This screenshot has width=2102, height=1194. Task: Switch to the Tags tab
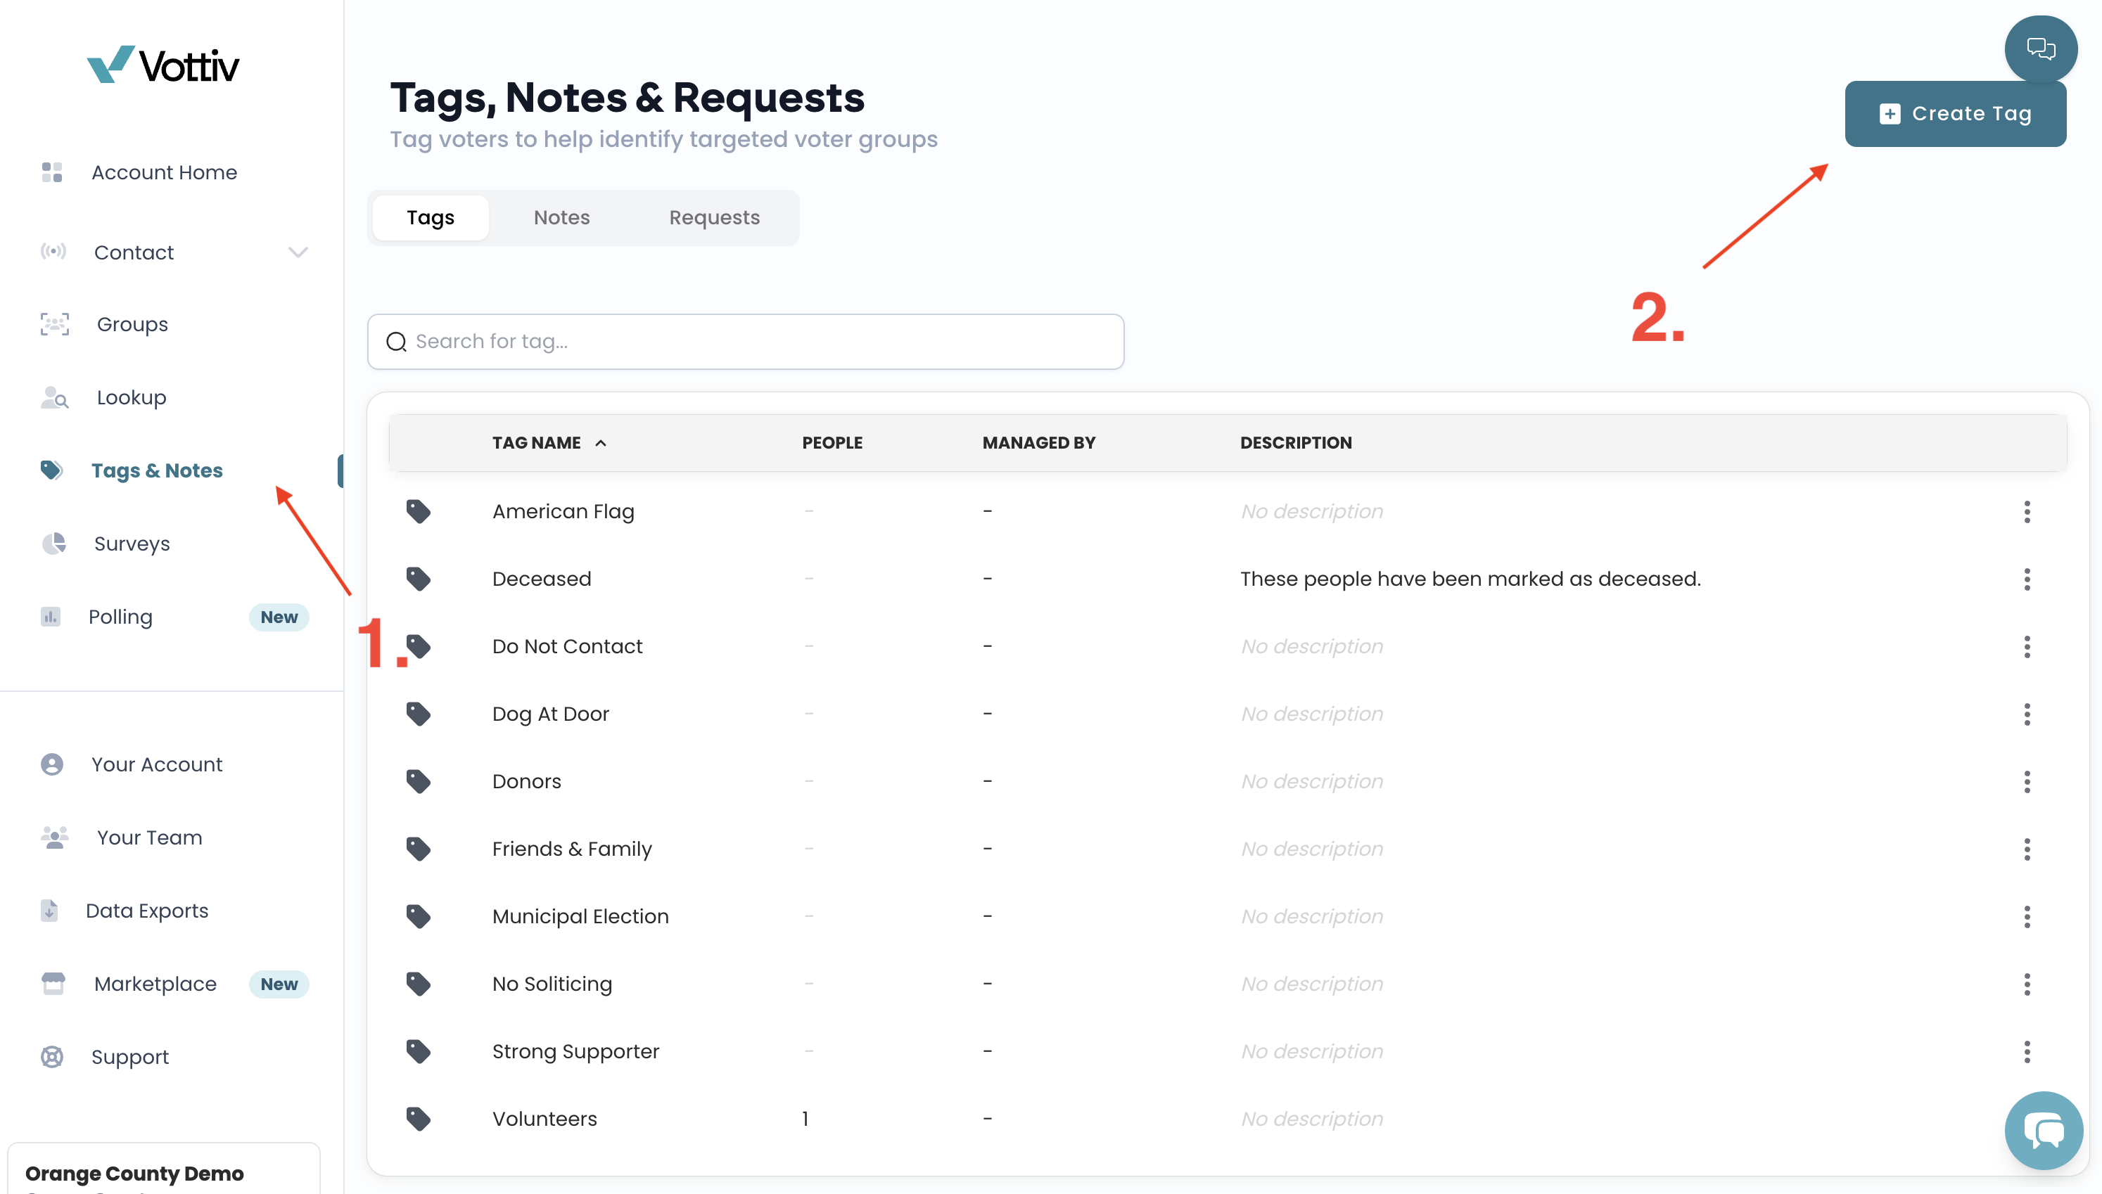[431, 217]
